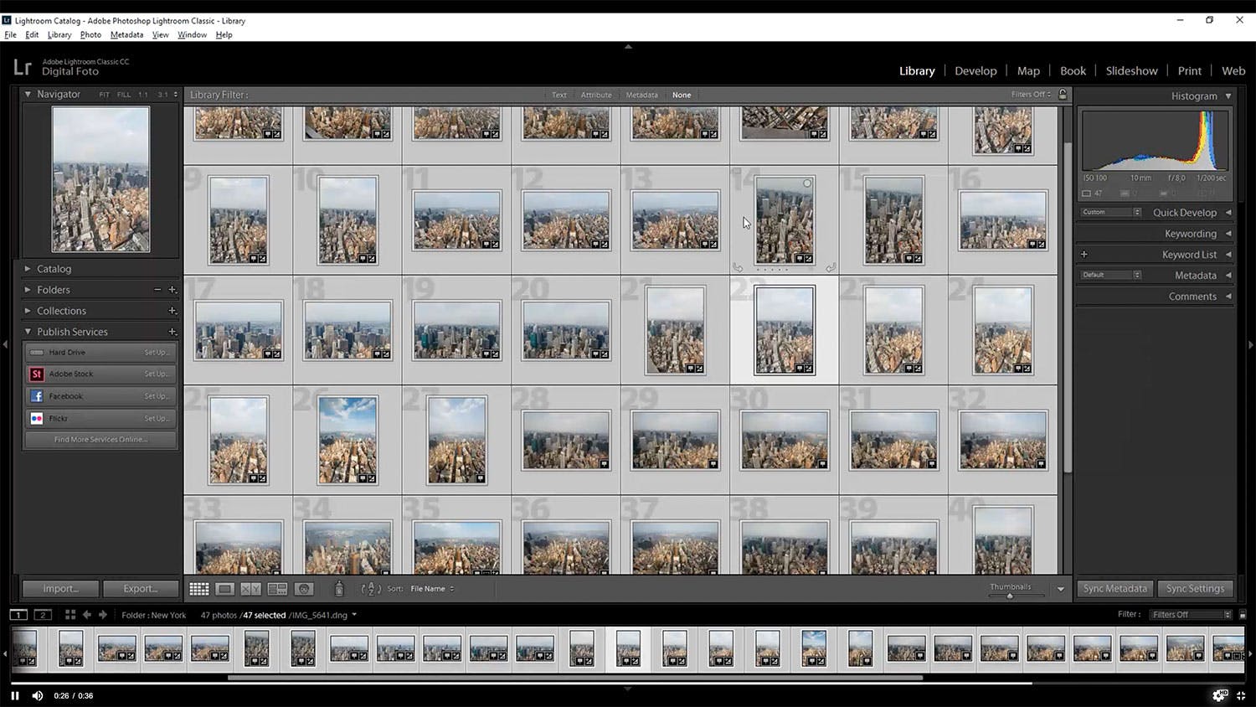Screen dimensions: 1256x707
Task: Open People view face icon
Action: click(x=304, y=589)
